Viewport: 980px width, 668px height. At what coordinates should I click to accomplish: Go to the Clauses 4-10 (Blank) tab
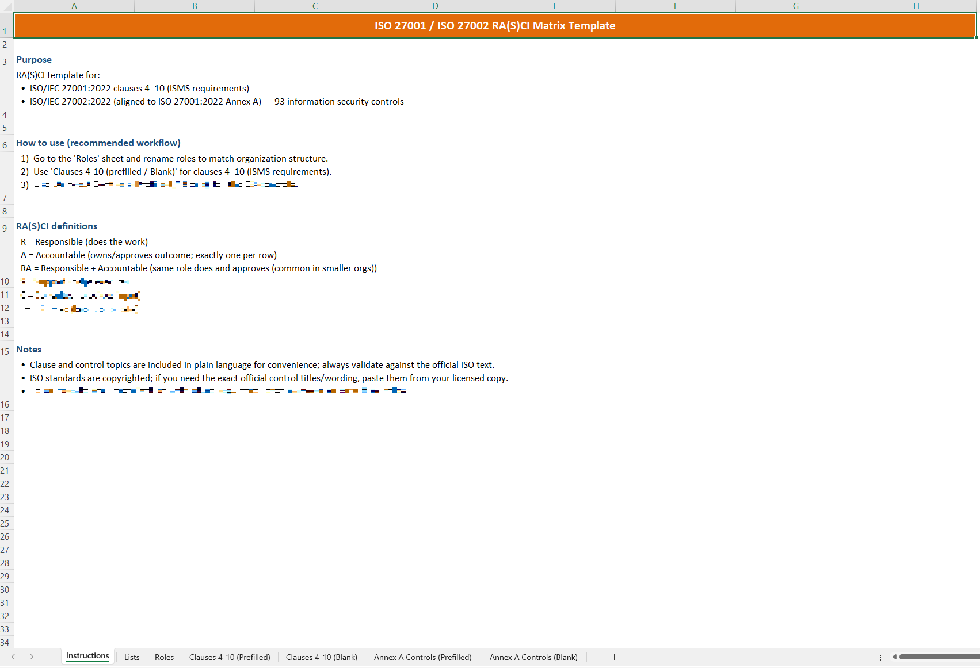(321, 657)
